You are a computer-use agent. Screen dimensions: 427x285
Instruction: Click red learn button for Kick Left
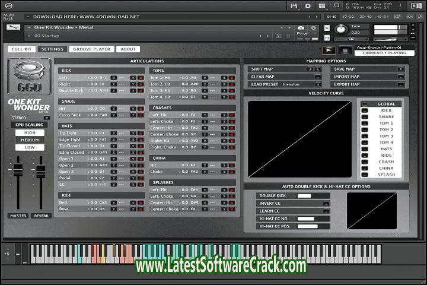(141, 78)
